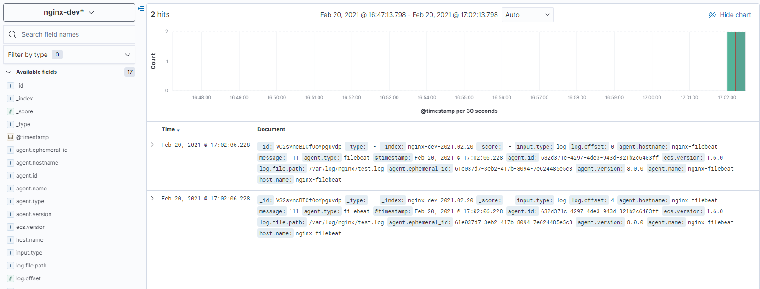Click the time range text above chart
This screenshot has height=289, width=760.
(x=409, y=15)
